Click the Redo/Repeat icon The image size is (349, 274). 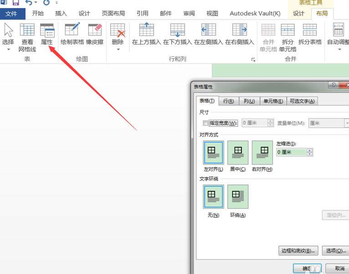coord(46,3)
